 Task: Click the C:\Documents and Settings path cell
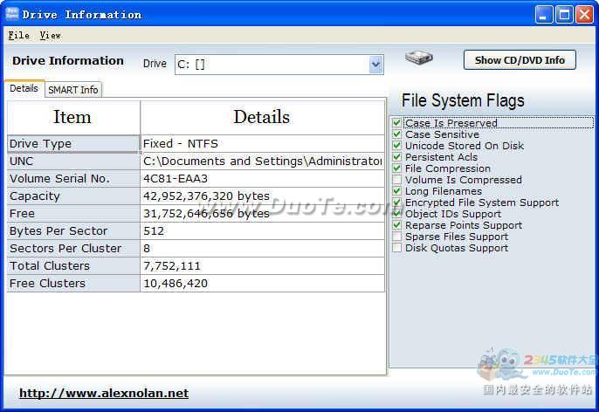pos(262,161)
